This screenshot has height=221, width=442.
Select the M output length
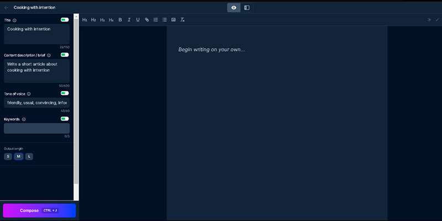pyautogui.click(x=19, y=156)
